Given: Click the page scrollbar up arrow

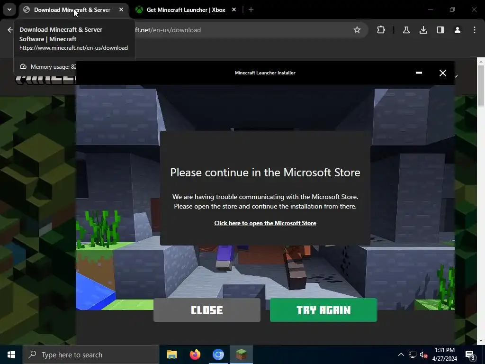Looking at the screenshot, I should [x=481, y=61].
